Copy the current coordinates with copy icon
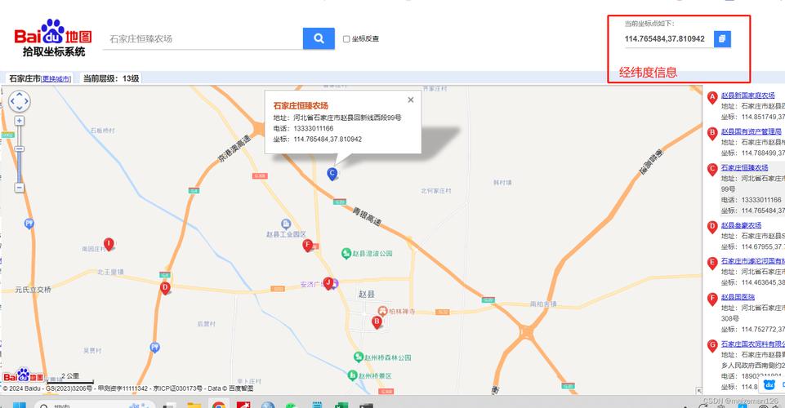 722,38
